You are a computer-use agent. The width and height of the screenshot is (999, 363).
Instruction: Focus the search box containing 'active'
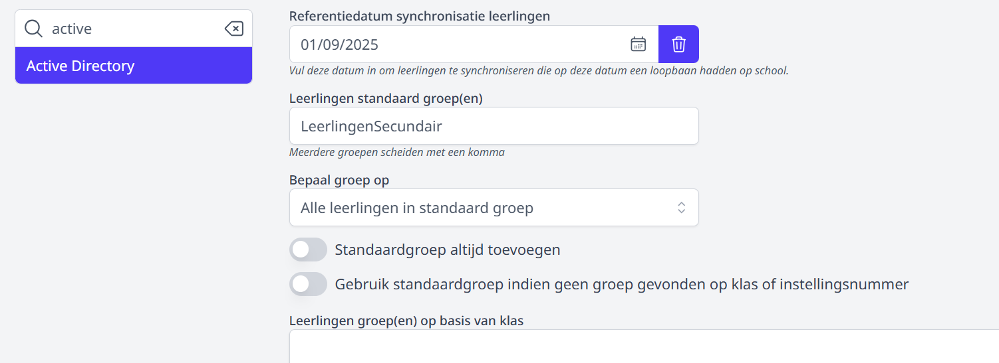tap(133, 29)
